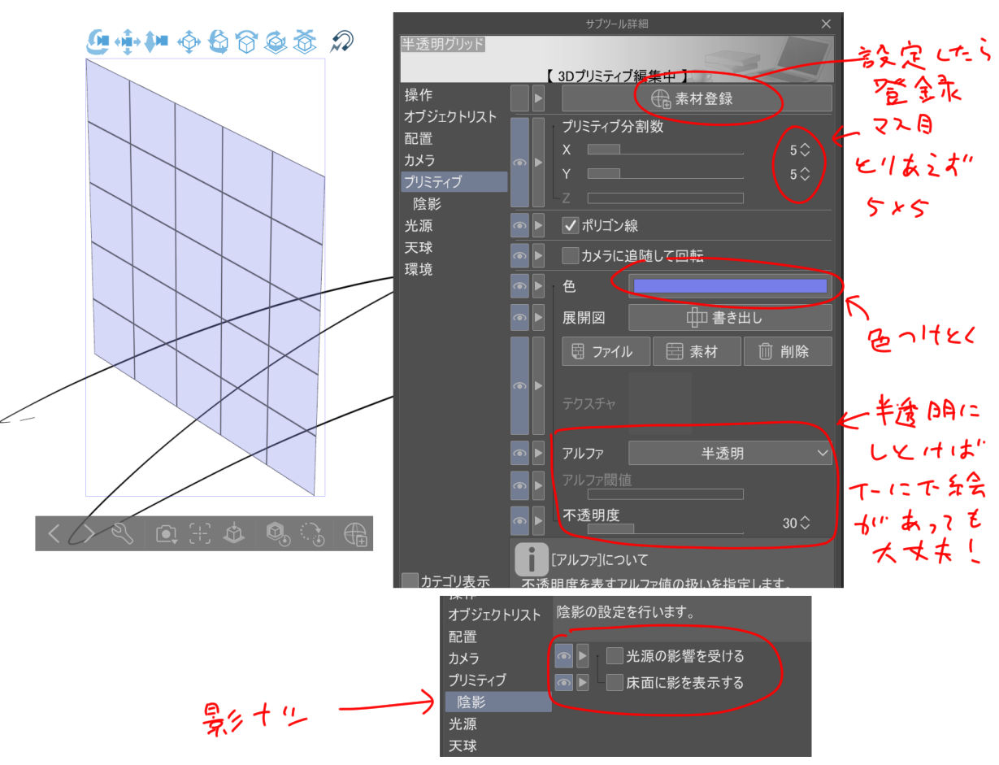Click the reset model rotation icon
Viewport: 999px width, 765px height.
[311, 533]
